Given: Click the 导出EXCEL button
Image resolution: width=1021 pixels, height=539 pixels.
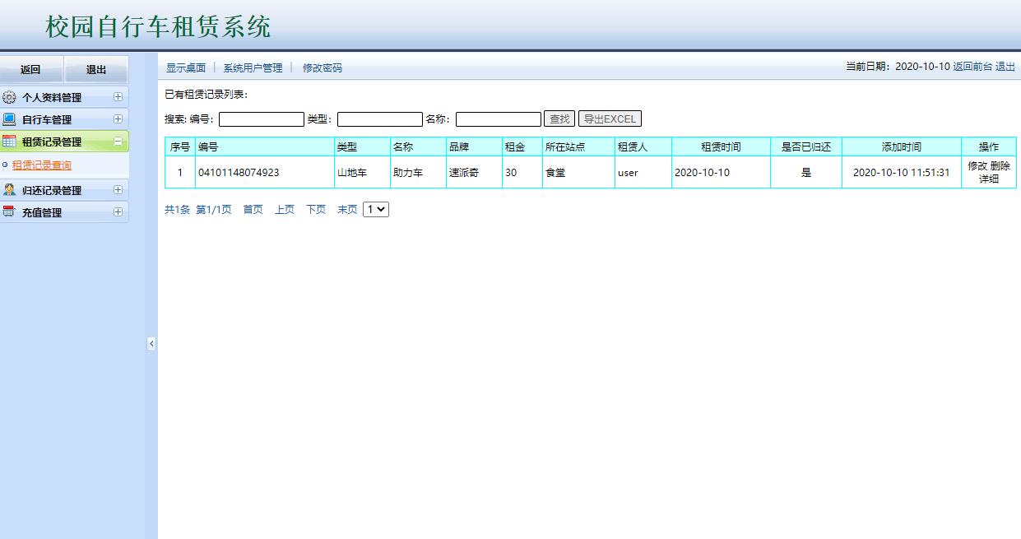Looking at the screenshot, I should pyautogui.click(x=610, y=118).
